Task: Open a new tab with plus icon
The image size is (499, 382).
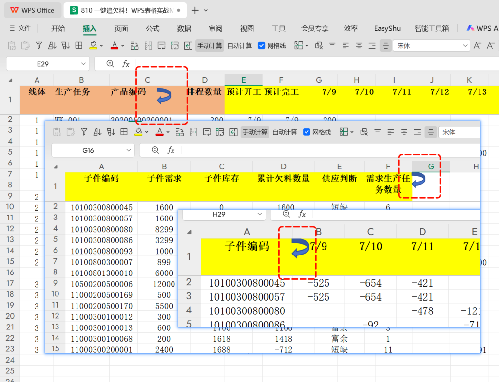Action: pyautogui.click(x=195, y=10)
